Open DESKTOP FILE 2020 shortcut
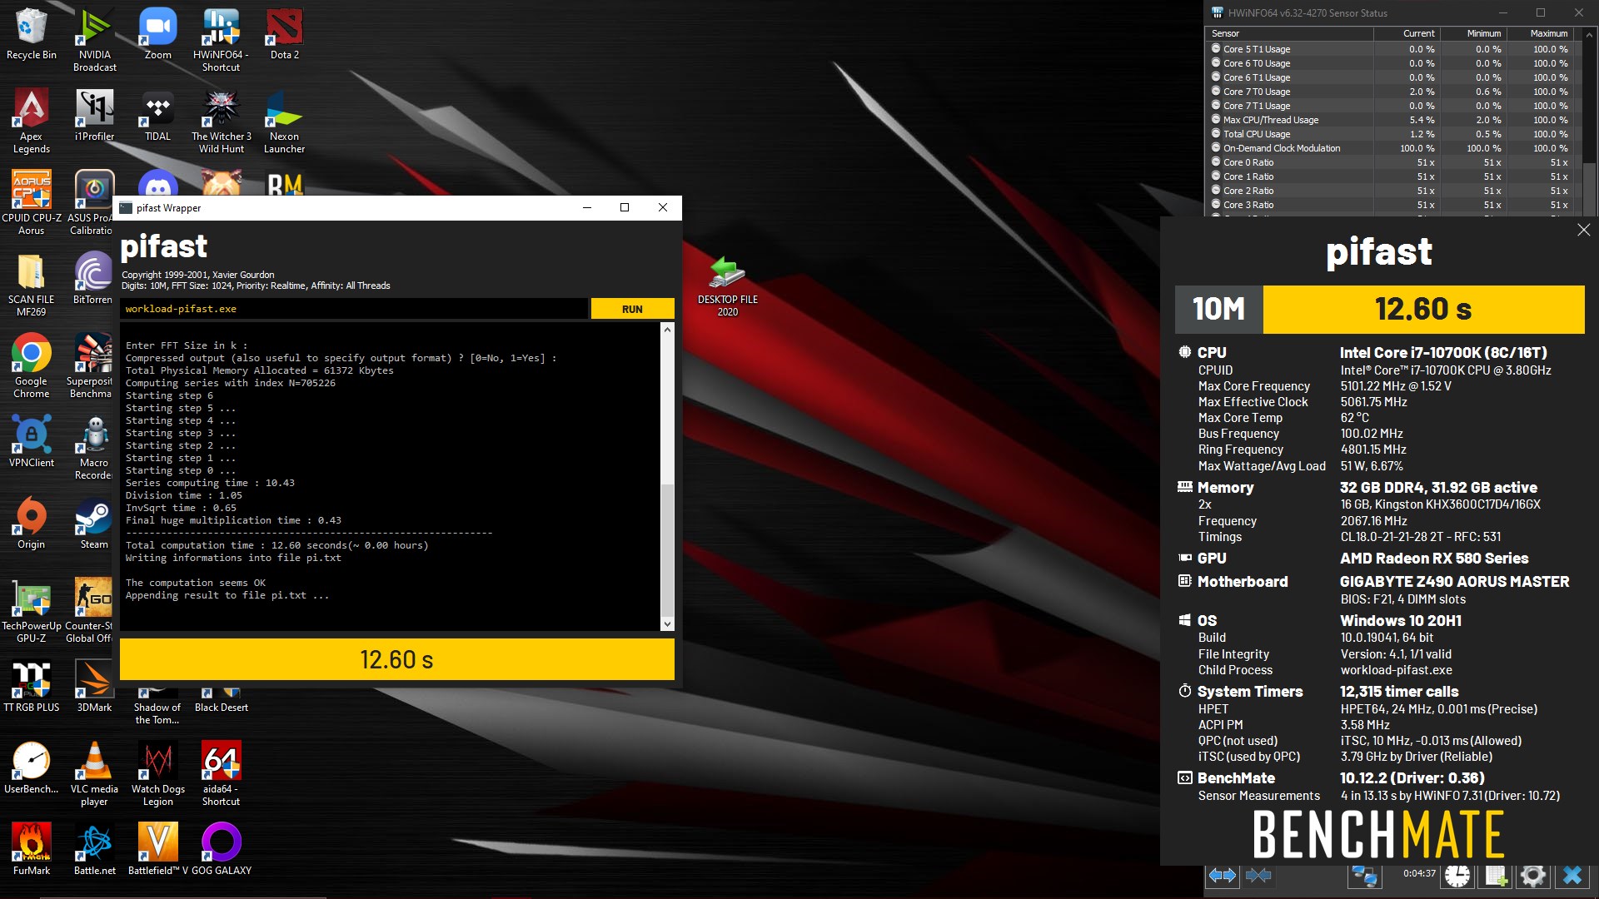Viewport: 1599px width, 899px height. coord(727,286)
